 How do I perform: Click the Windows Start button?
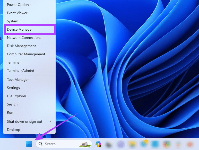(29, 144)
